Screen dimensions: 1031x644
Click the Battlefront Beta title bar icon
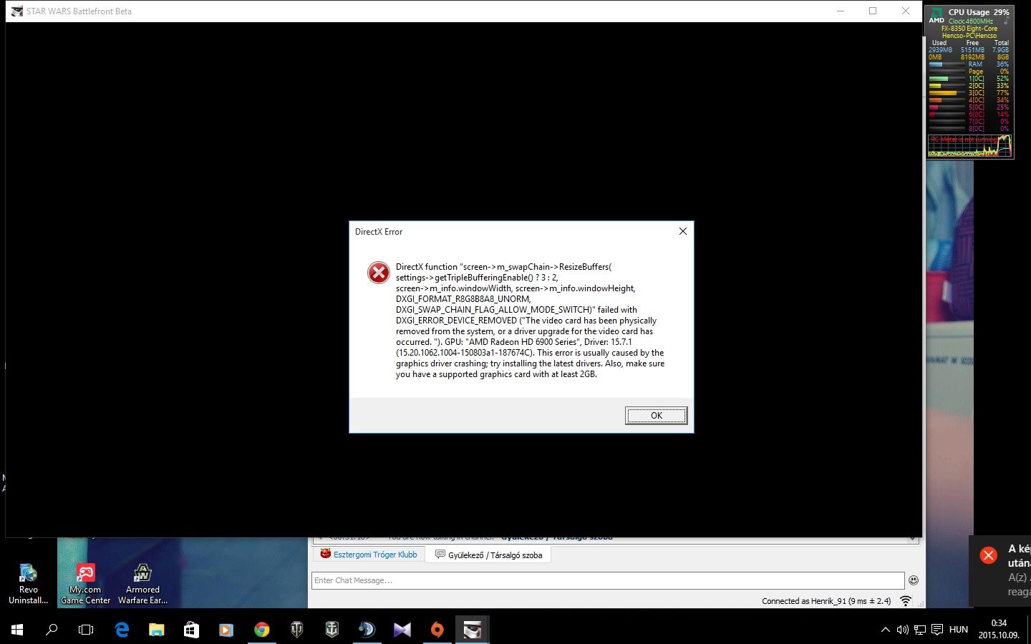point(17,11)
